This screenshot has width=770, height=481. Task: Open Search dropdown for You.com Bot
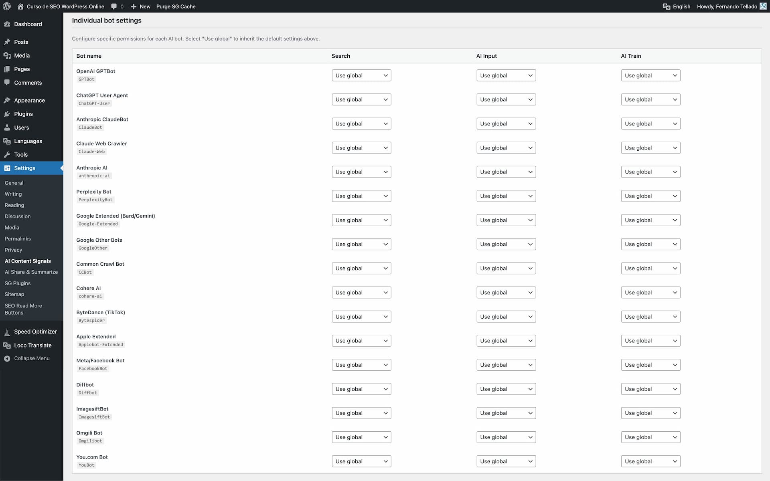click(x=361, y=461)
